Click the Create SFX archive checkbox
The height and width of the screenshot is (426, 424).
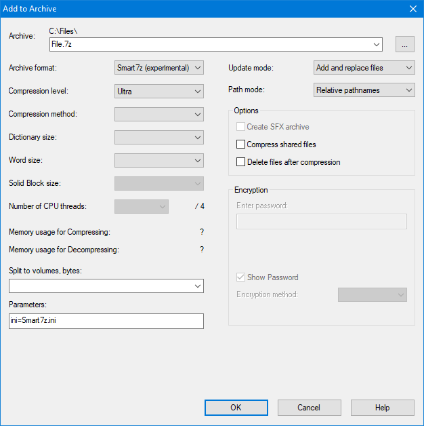pos(240,127)
